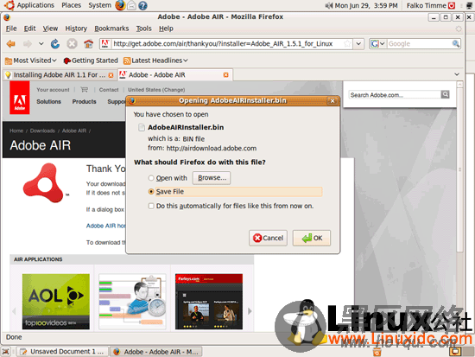Viewport: 475px width, 357px height.
Task: Open the Edit menu
Action: pyautogui.click(x=29, y=29)
